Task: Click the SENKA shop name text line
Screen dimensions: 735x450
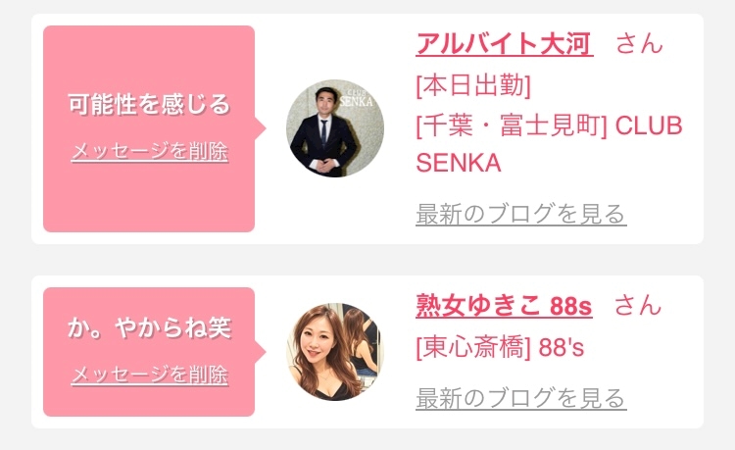Action: [459, 163]
